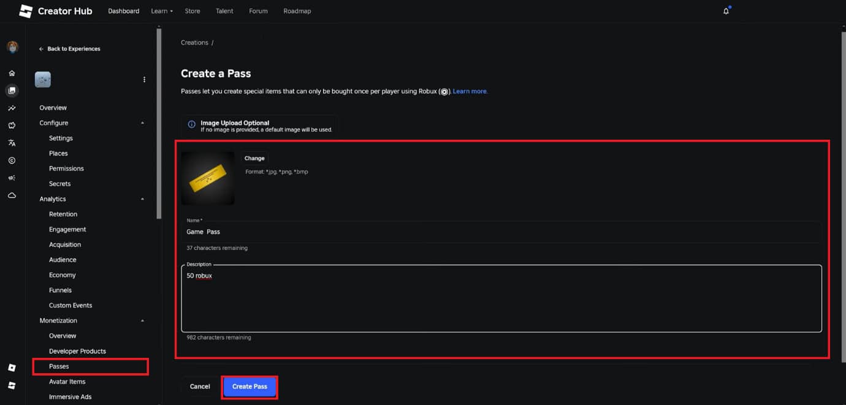Open the user avatar profile icon
Screen dimensions: 846x405
tap(12, 47)
